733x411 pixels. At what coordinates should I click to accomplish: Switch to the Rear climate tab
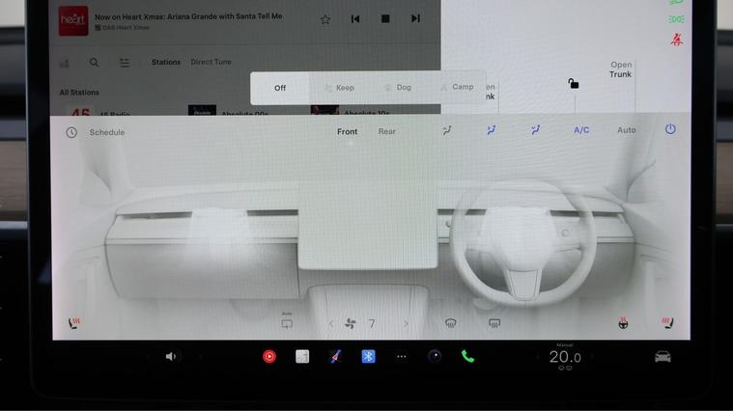tap(386, 131)
